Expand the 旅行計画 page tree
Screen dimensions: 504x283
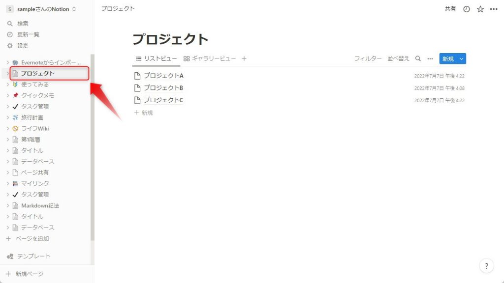click(x=8, y=117)
